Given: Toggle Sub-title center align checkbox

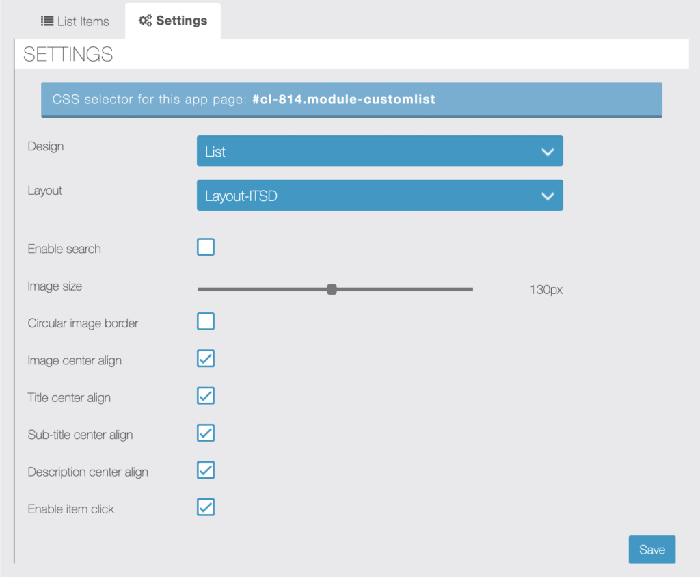Looking at the screenshot, I should click(206, 433).
